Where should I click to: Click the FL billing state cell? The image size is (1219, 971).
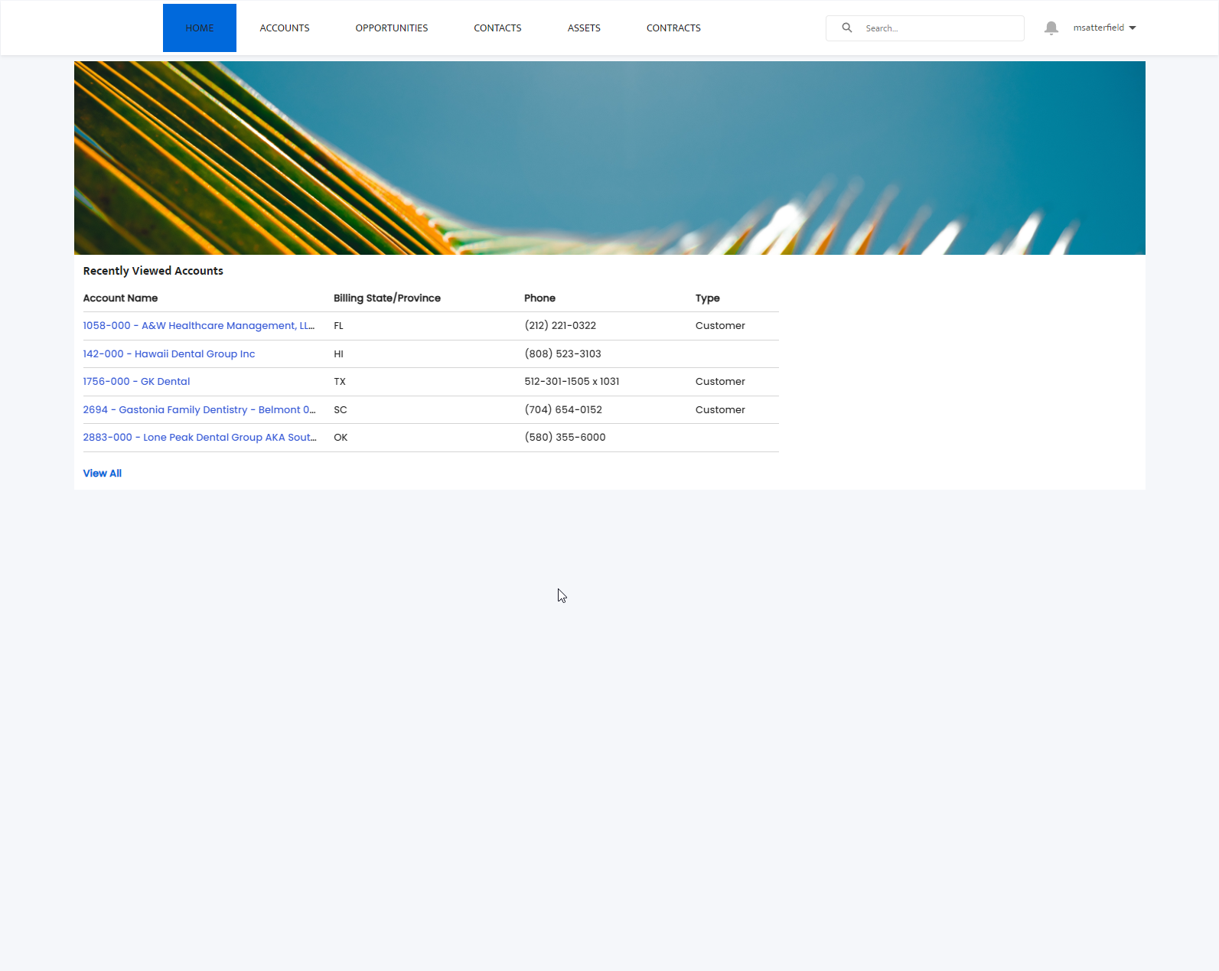(338, 326)
